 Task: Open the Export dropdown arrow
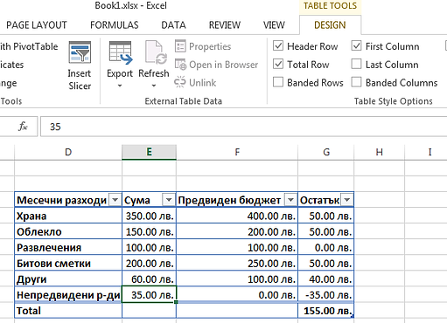coord(120,86)
